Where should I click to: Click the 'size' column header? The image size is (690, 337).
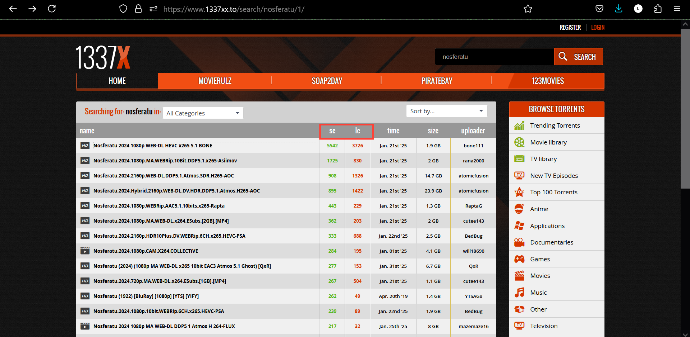pyautogui.click(x=433, y=131)
